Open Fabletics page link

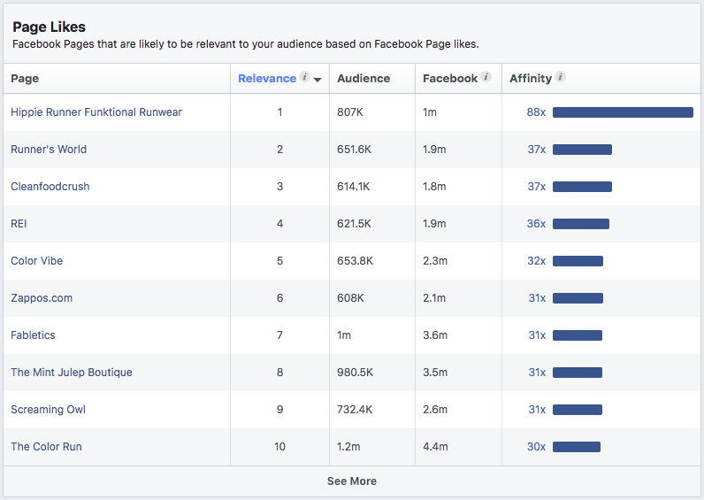click(33, 335)
